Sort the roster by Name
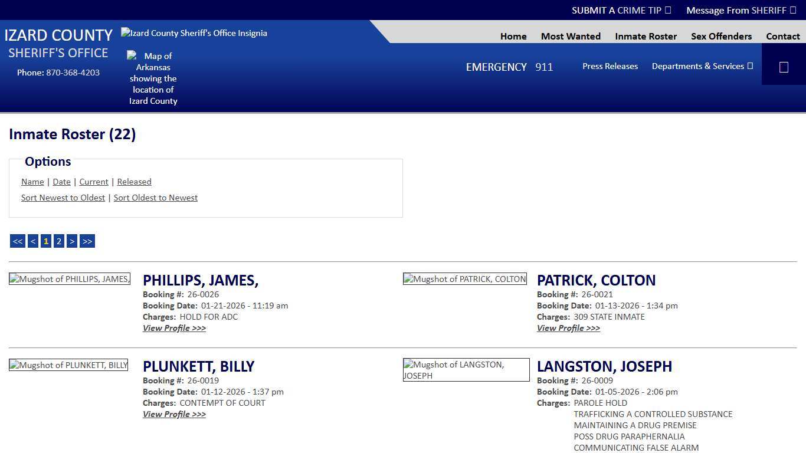Image resolution: width=806 pixels, height=453 pixels. point(32,182)
